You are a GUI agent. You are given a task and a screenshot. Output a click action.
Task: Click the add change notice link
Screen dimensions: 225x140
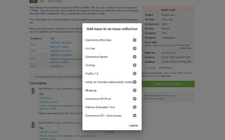point(154,99)
